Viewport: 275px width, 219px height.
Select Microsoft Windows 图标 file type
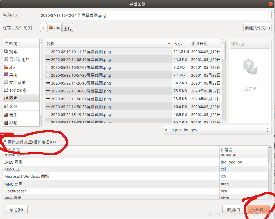point(111,176)
